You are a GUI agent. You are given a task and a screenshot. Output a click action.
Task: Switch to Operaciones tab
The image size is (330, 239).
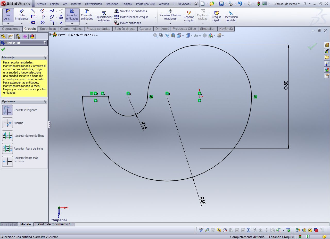coord(11,29)
